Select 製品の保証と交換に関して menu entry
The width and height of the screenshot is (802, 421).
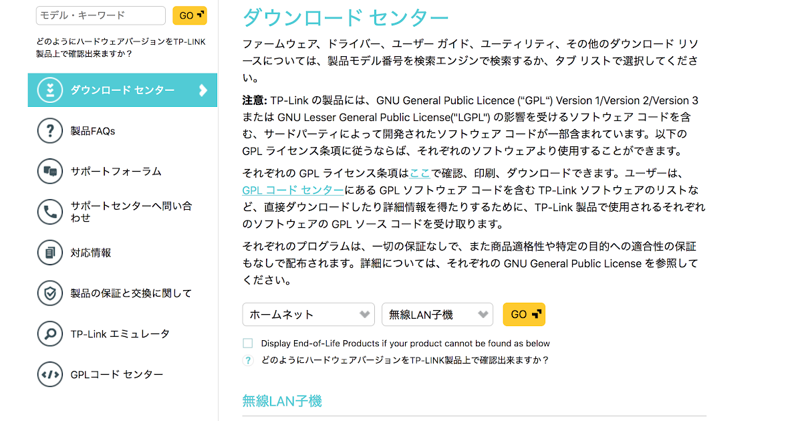click(x=131, y=293)
